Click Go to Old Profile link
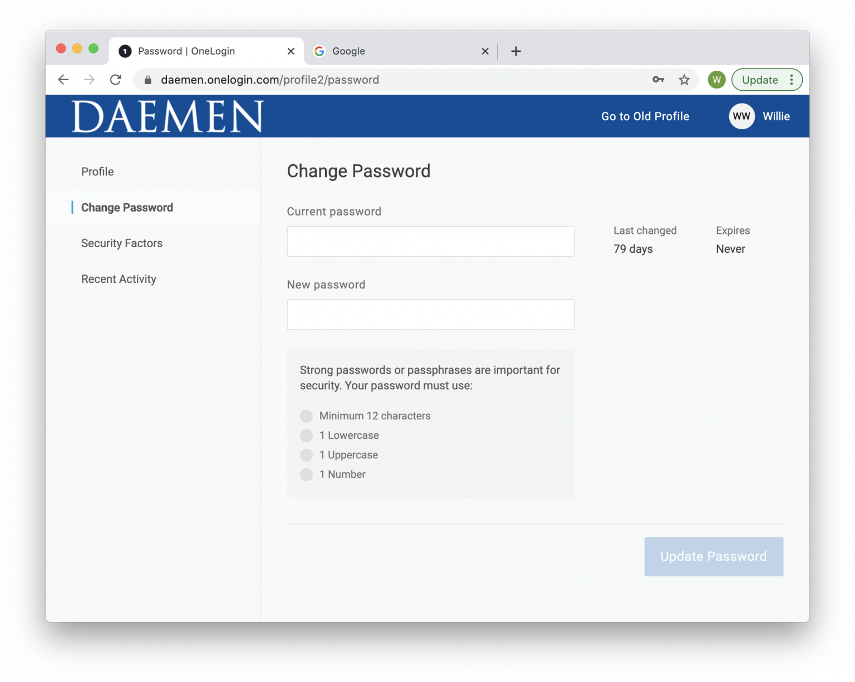This screenshot has width=855, height=682. point(645,116)
